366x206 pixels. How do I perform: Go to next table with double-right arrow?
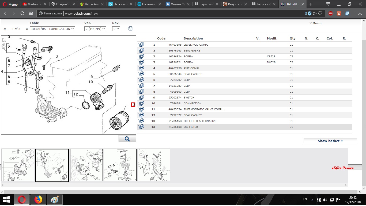tap(27, 29)
